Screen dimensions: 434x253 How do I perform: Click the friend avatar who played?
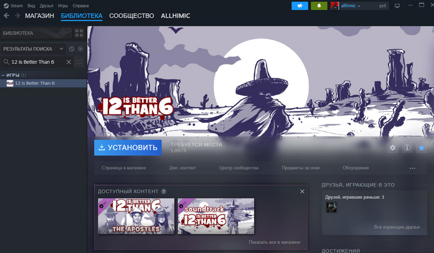(331, 207)
